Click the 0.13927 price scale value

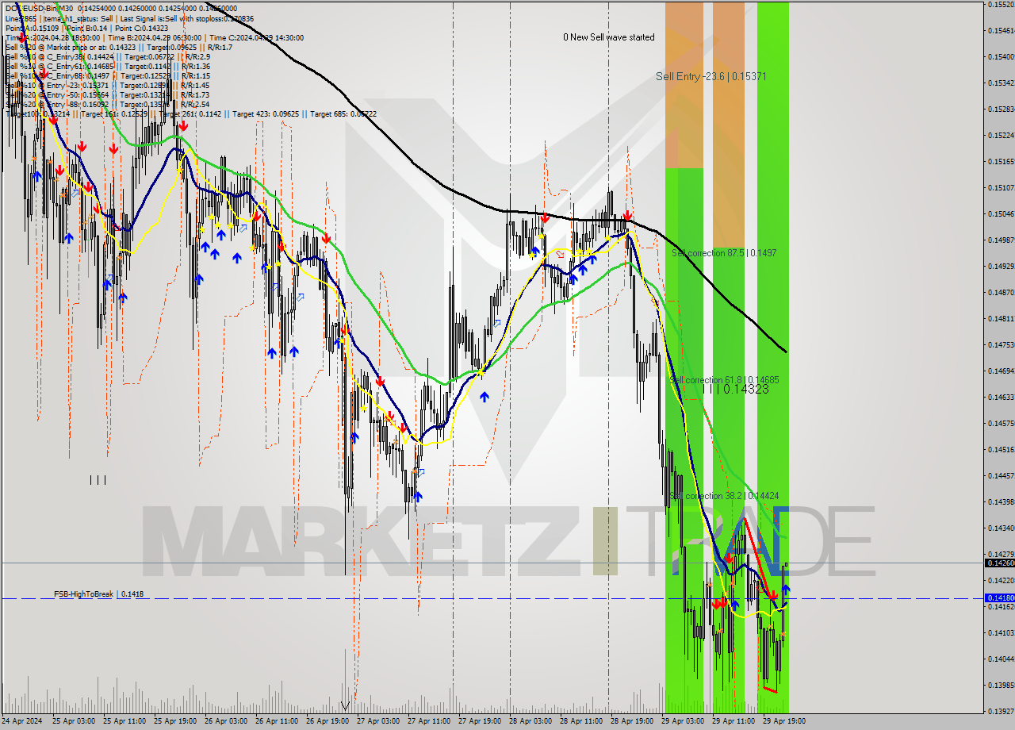tap(1000, 710)
